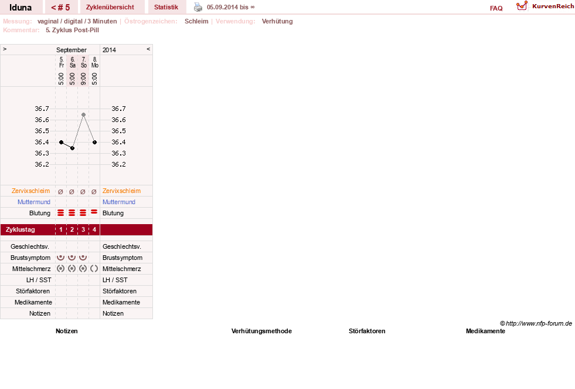The width and height of the screenshot is (575, 389).
Task: Open the KurvenReich link text
Action: point(553,6)
